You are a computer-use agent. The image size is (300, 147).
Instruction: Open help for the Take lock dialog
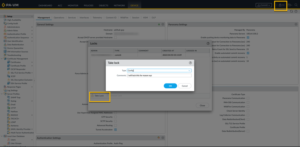point(190,63)
